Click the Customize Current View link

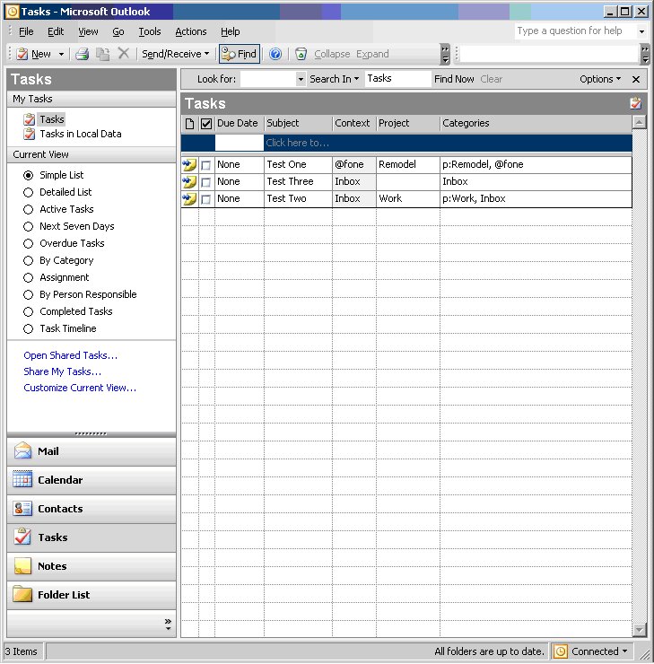(80, 388)
